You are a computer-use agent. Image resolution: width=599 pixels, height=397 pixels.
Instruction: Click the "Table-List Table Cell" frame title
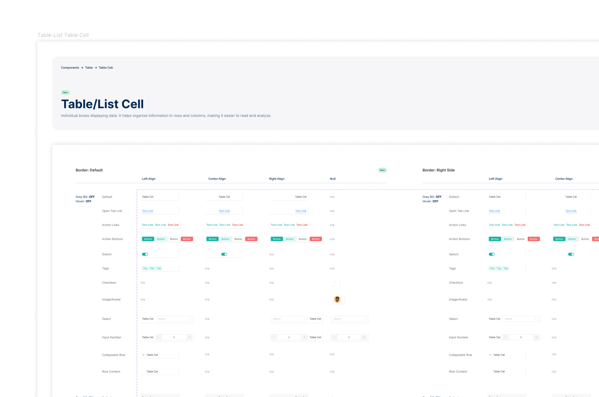click(63, 35)
